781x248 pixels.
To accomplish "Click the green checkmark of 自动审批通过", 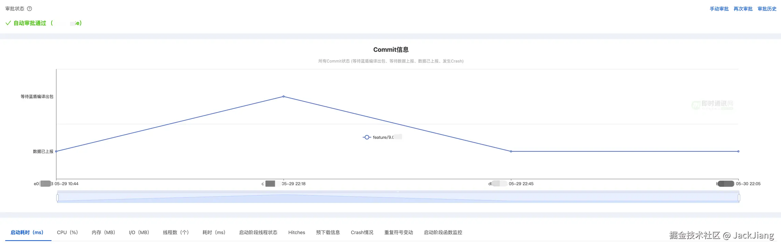I will tap(8, 23).
